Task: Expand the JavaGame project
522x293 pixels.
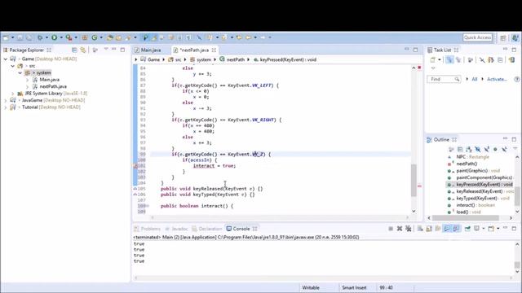Action: coord(6,100)
